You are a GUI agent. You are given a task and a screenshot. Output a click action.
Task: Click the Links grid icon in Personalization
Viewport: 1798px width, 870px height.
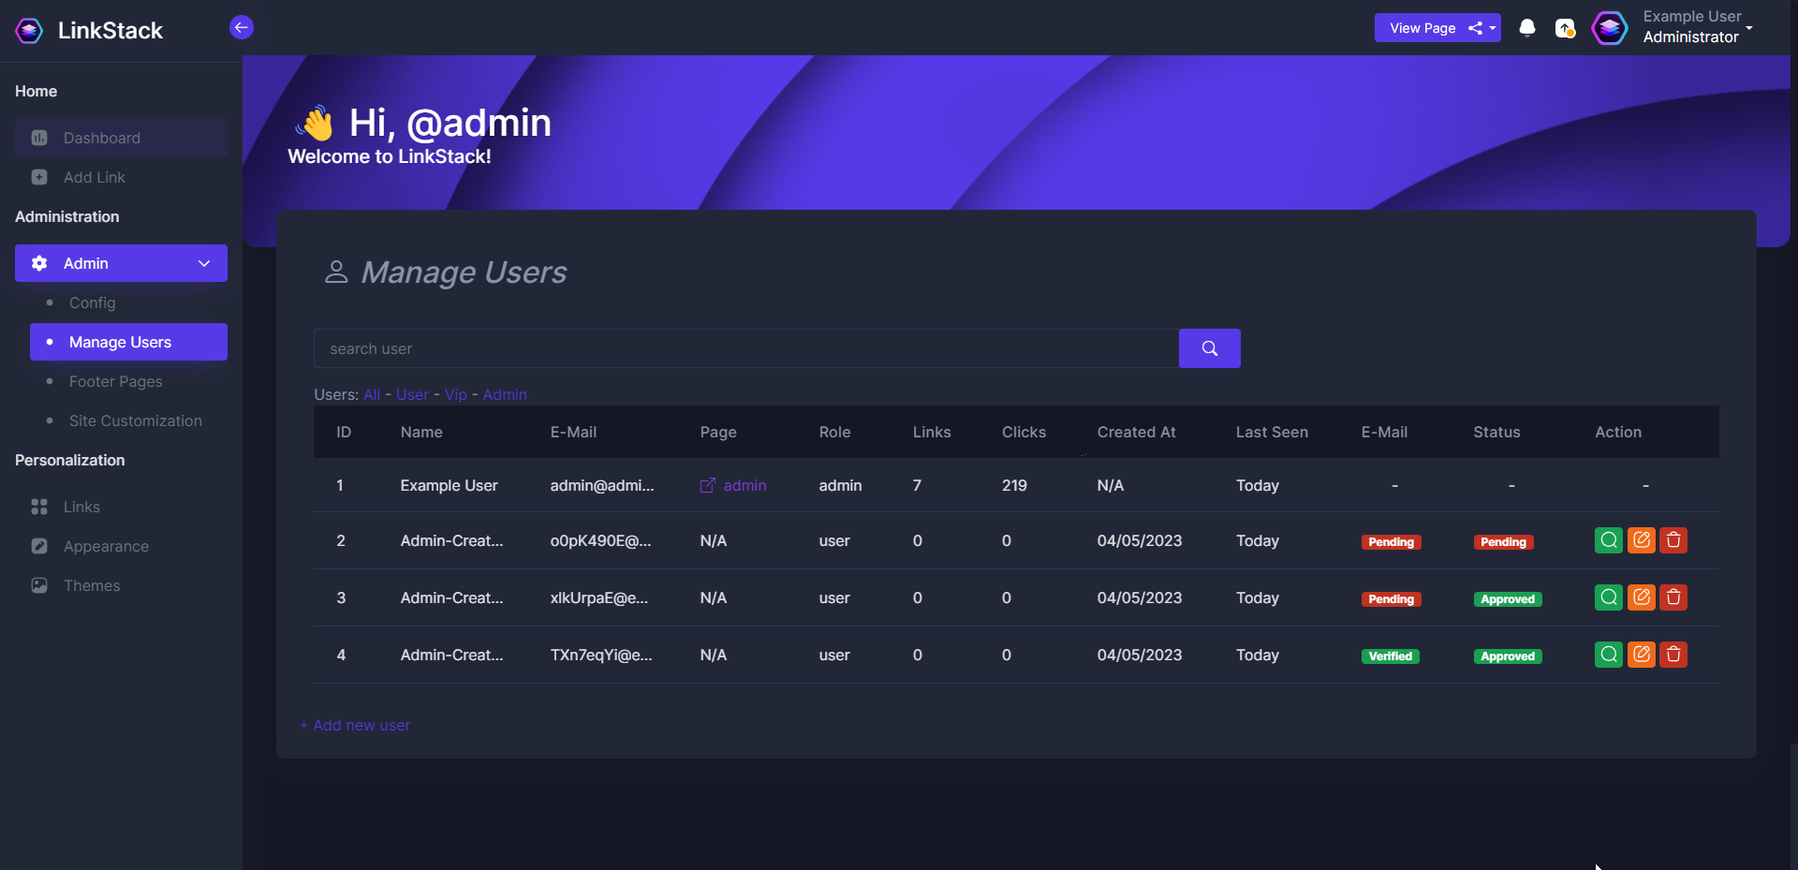point(39,507)
